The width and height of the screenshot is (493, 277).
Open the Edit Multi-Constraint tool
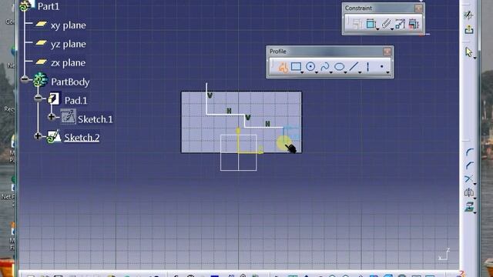[414, 24]
